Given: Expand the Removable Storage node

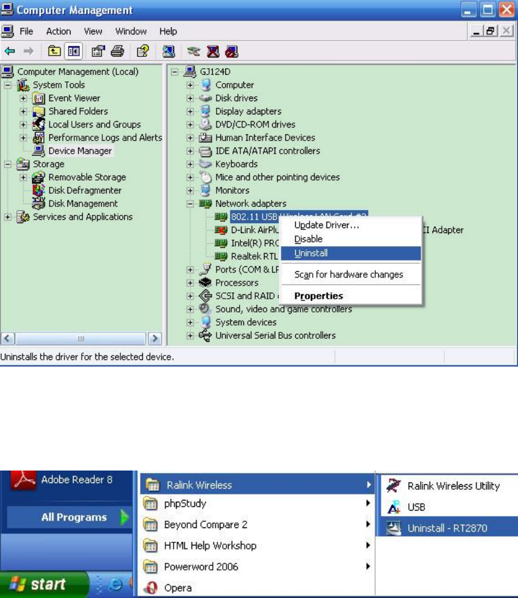Looking at the screenshot, I should pos(23,177).
